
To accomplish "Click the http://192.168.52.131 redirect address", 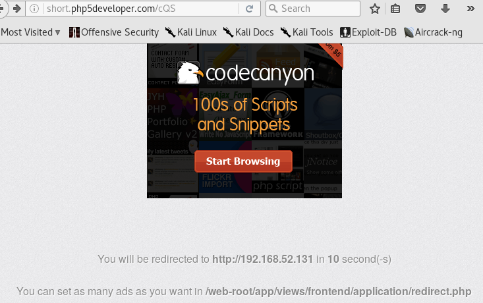I will tap(262, 260).
